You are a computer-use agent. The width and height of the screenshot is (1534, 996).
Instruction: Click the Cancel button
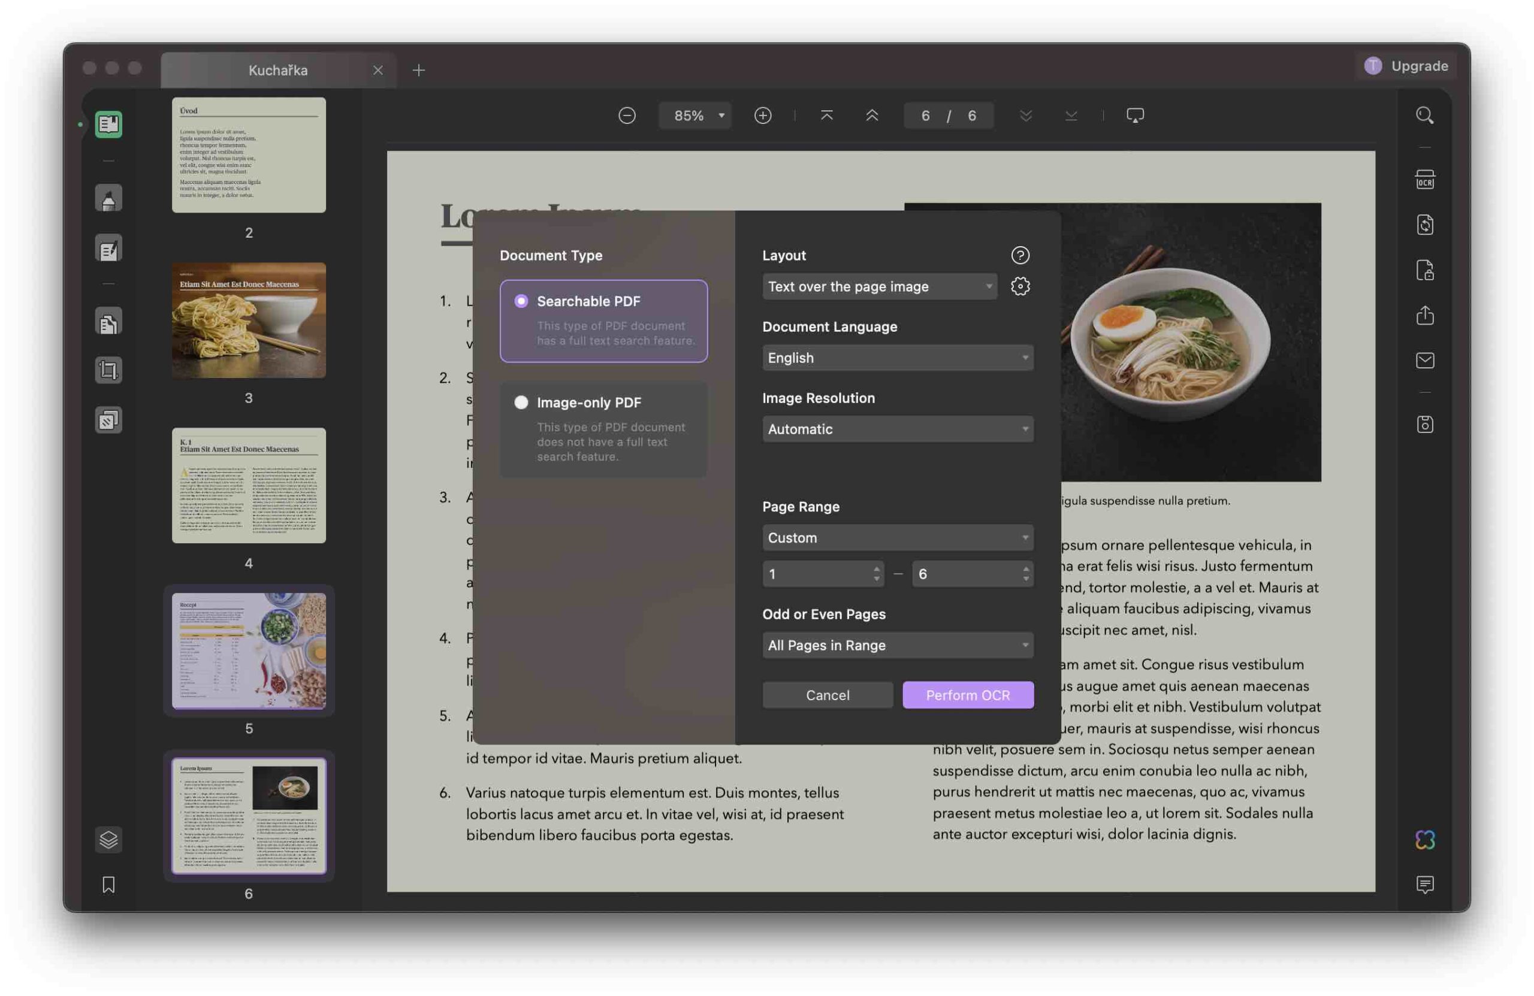(828, 695)
